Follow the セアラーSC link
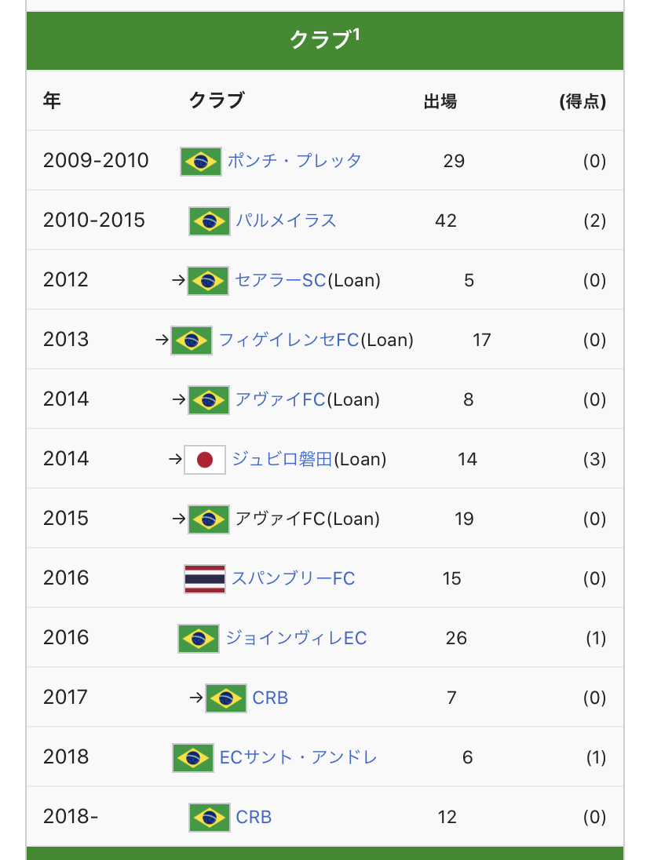The image size is (650, 860). click(x=280, y=280)
